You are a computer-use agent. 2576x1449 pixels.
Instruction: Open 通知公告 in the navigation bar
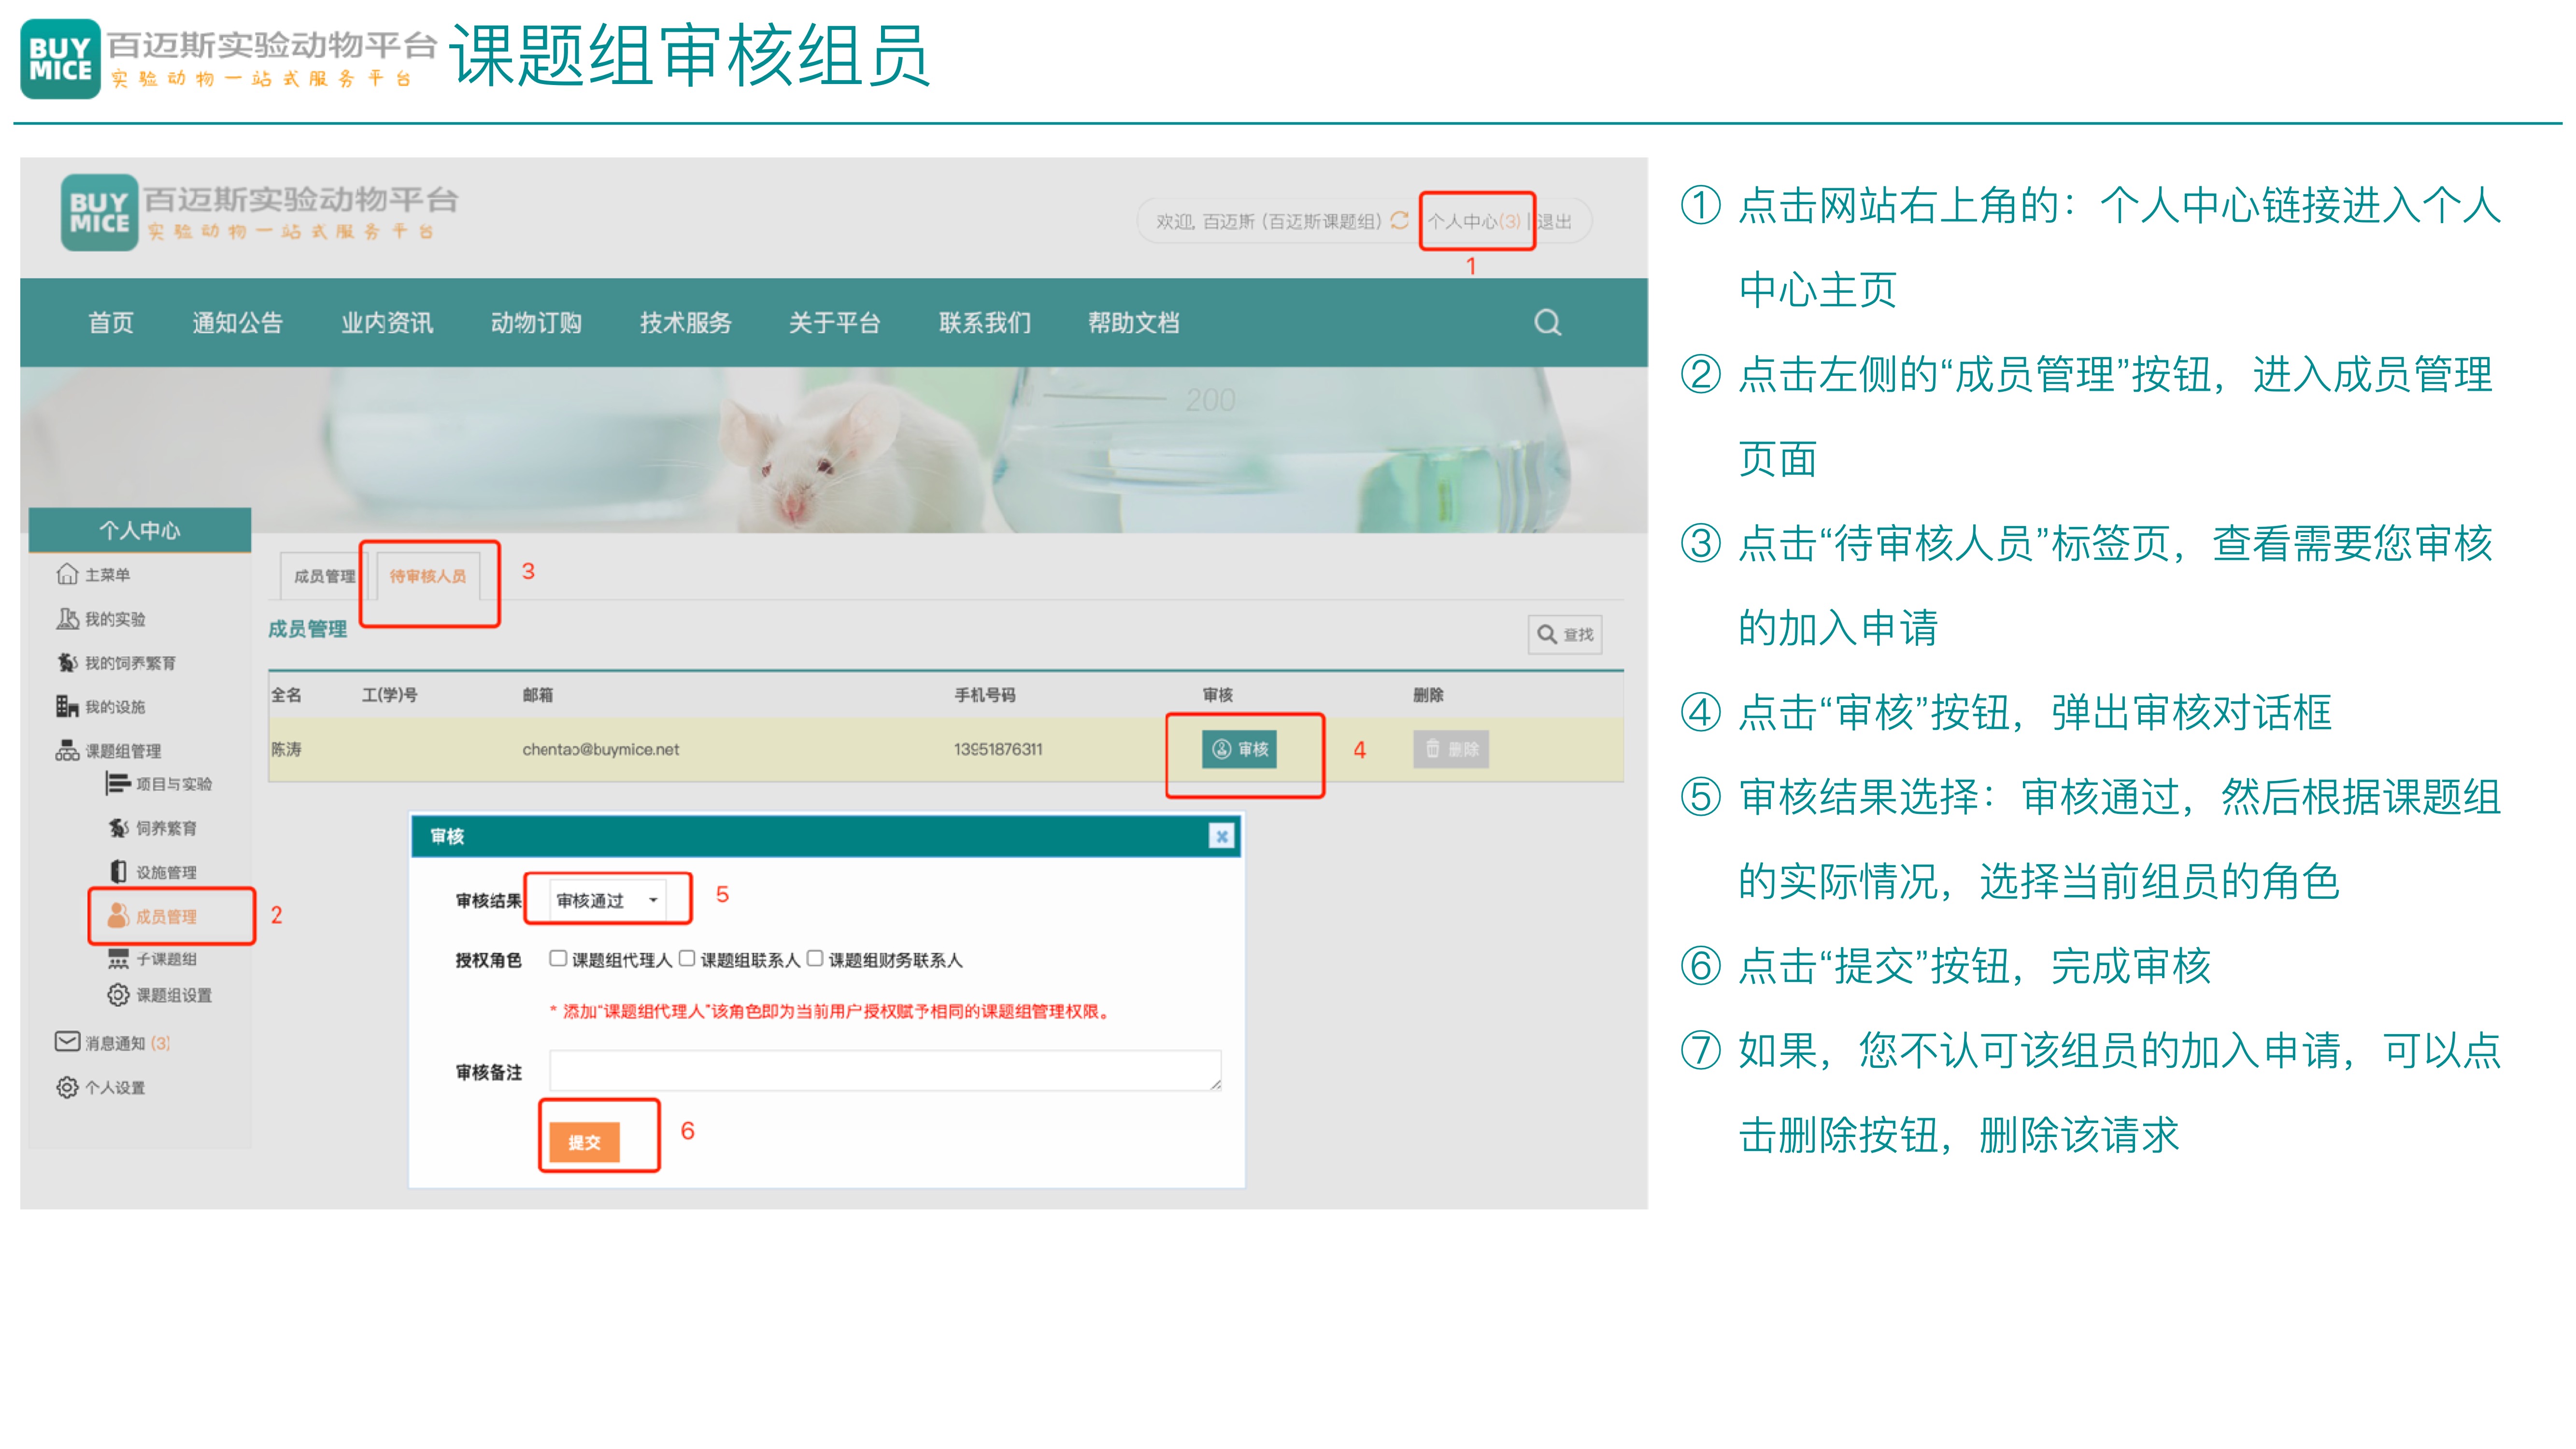click(237, 322)
